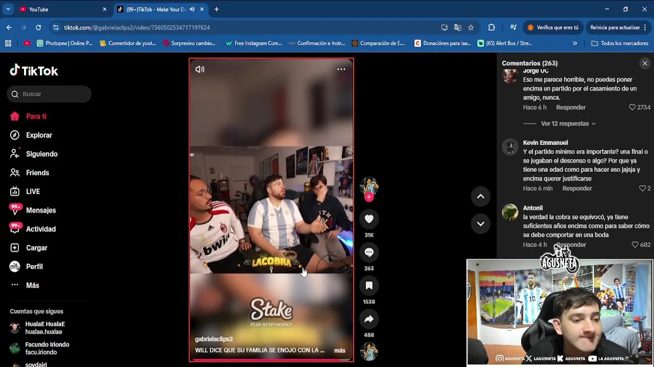Open YouTube icon bookmark

tap(27, 43)
